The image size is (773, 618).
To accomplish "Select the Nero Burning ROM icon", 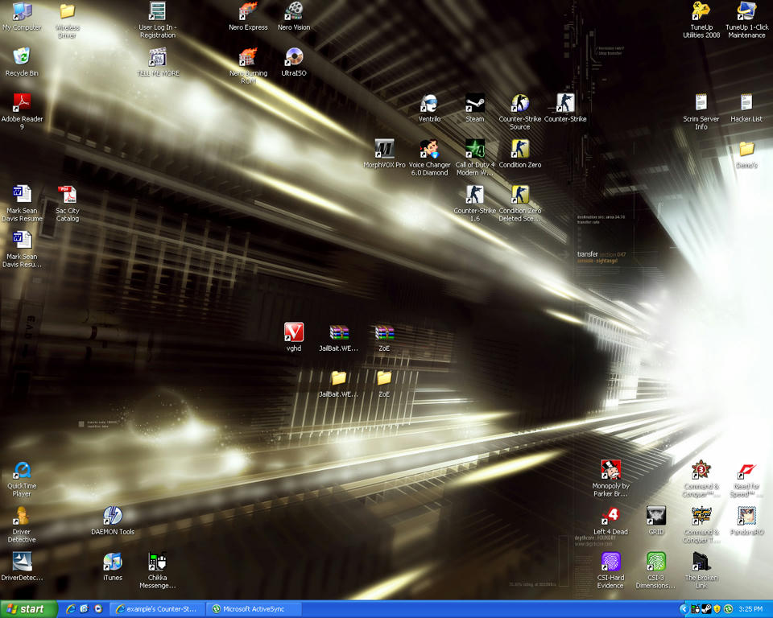I will tap(248, 66).
